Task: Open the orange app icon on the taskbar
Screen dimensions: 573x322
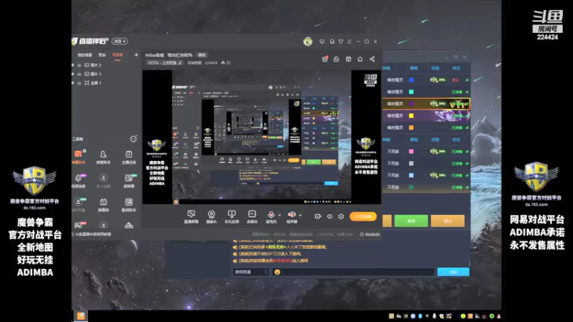Action: (x=81, y=316)
